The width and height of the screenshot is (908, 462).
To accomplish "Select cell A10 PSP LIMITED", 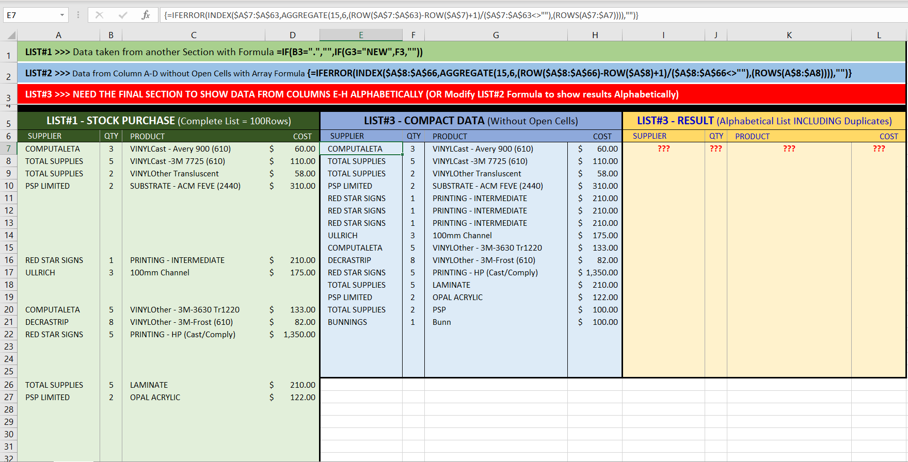I will [x=59, y=186].
